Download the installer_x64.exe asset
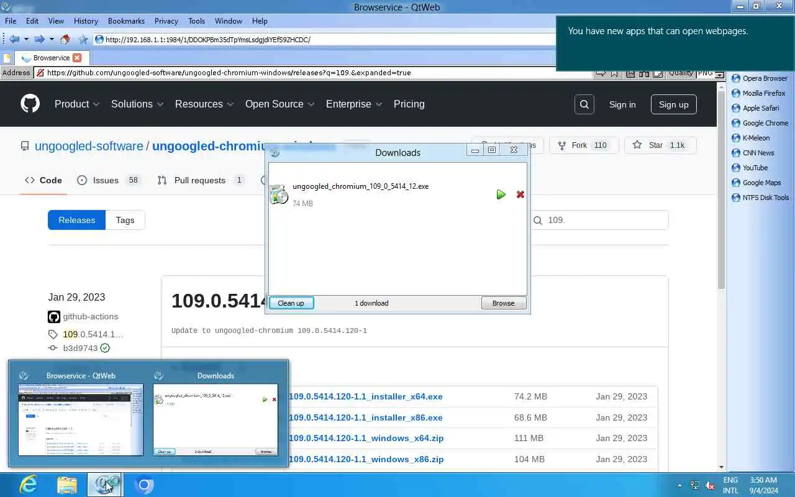This screenshot has width=795, height=497. [x=365, y=396]
